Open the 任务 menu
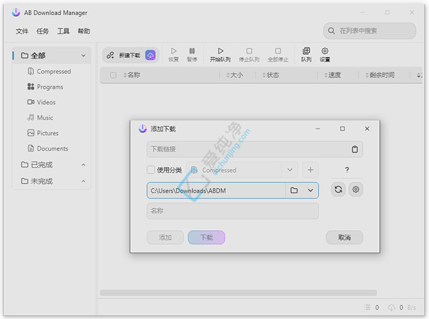 coord(43,31)
